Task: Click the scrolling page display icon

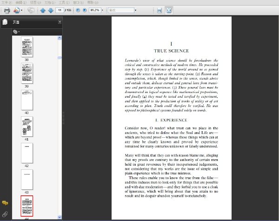Action: point(159,11)
